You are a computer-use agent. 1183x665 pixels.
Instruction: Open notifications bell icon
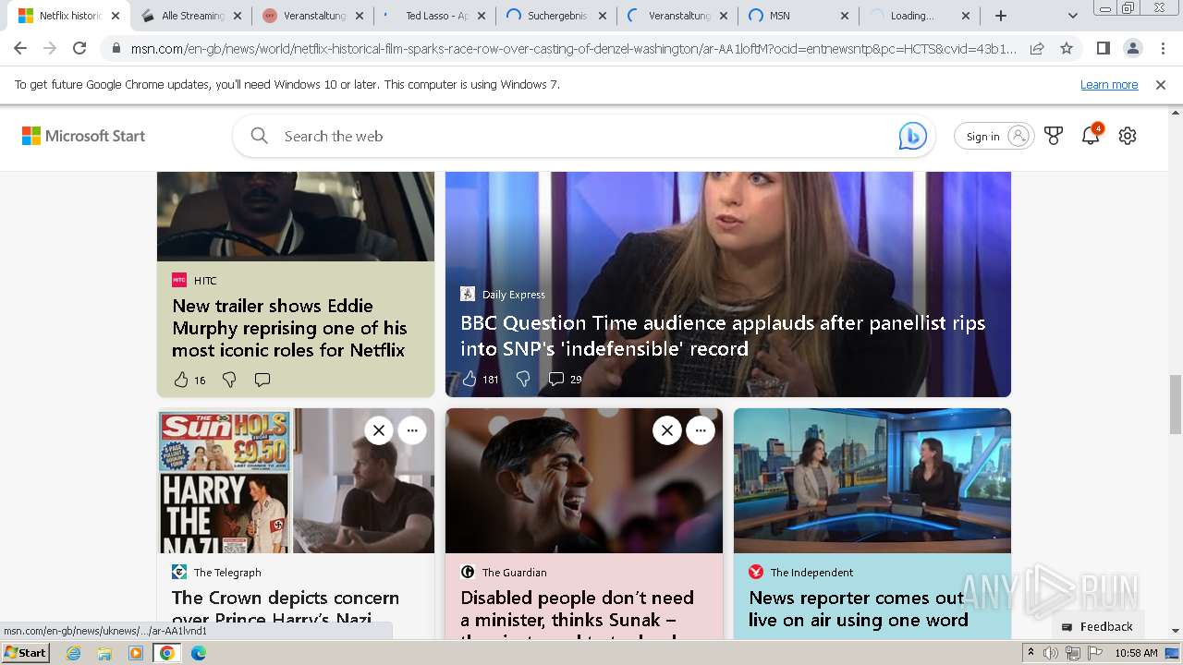coord(1091,136)
